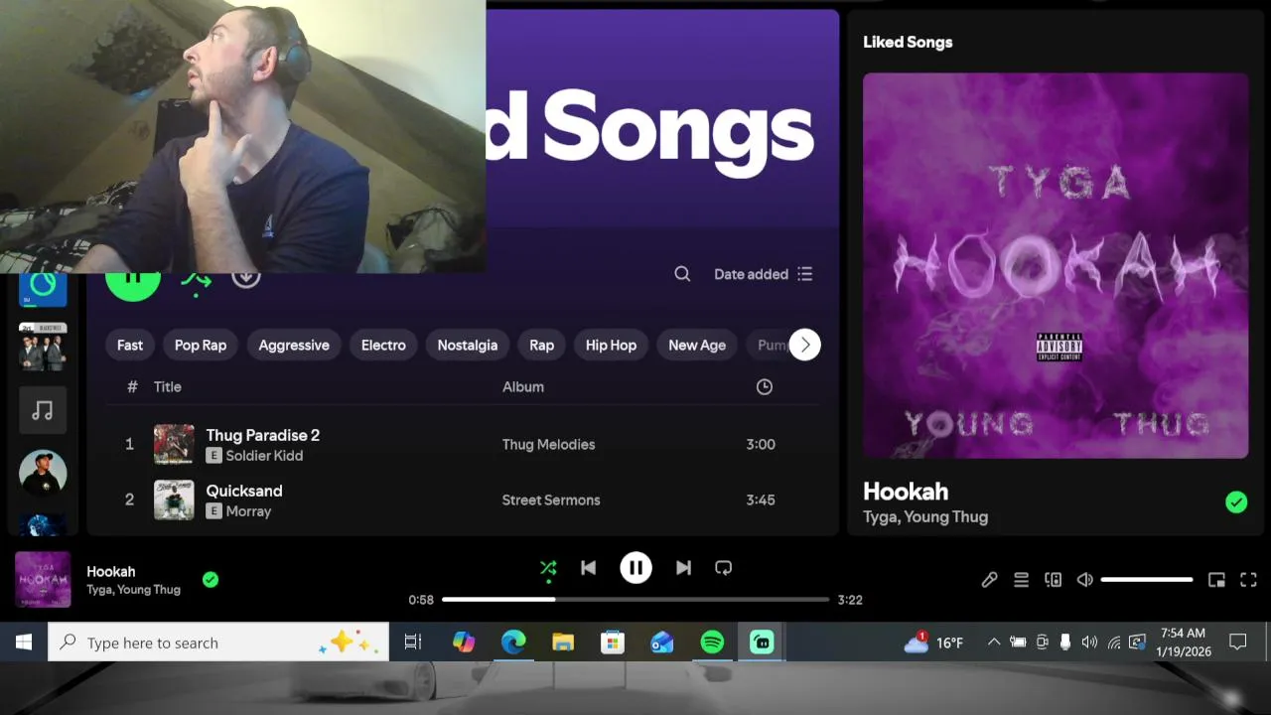
Task: Toggle shuffle in the bottom player bar
Action: point(548,568)
